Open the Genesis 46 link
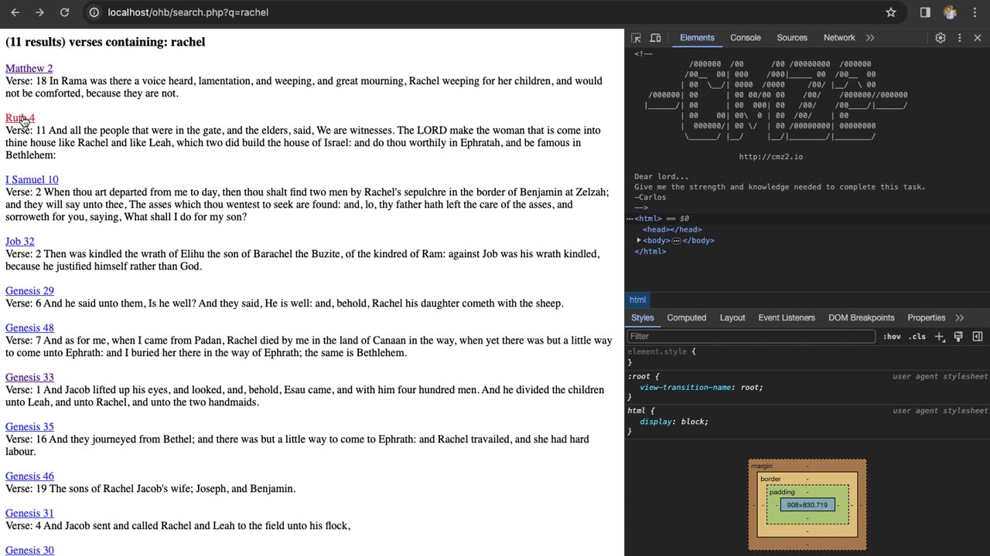 click(x=29, y=476)
